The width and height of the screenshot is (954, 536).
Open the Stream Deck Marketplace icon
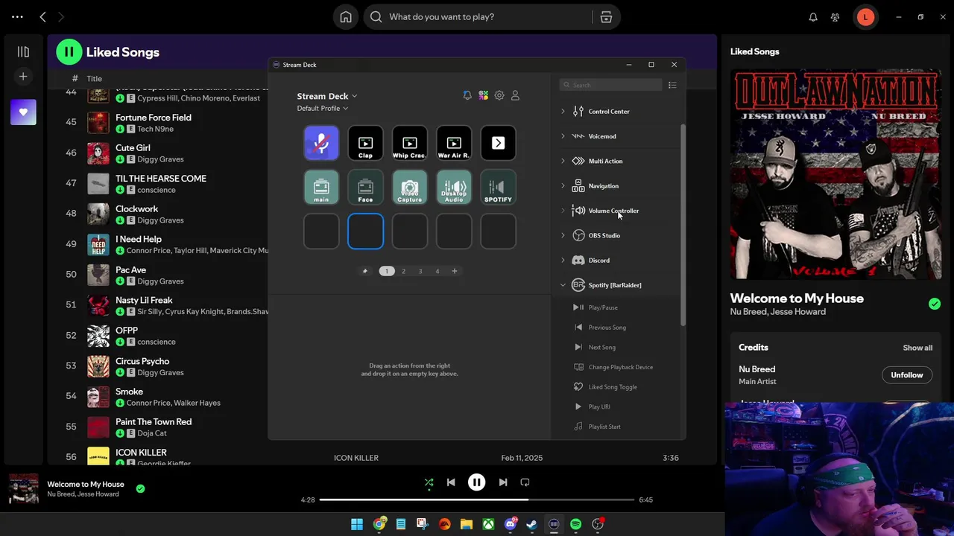[484, 95]
